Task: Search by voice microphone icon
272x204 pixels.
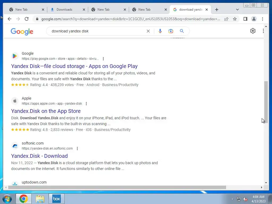Action: pyautogui.click(x=160, y=31)
